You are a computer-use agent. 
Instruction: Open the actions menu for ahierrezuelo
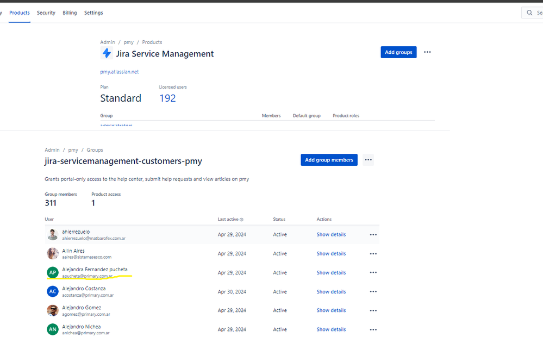coord(373,234)
